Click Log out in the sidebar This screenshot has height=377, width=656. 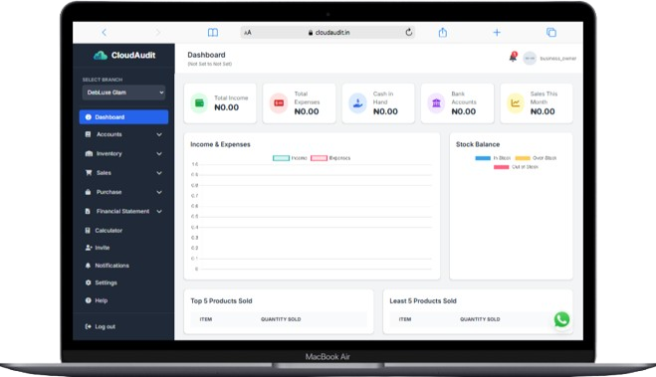105,326
